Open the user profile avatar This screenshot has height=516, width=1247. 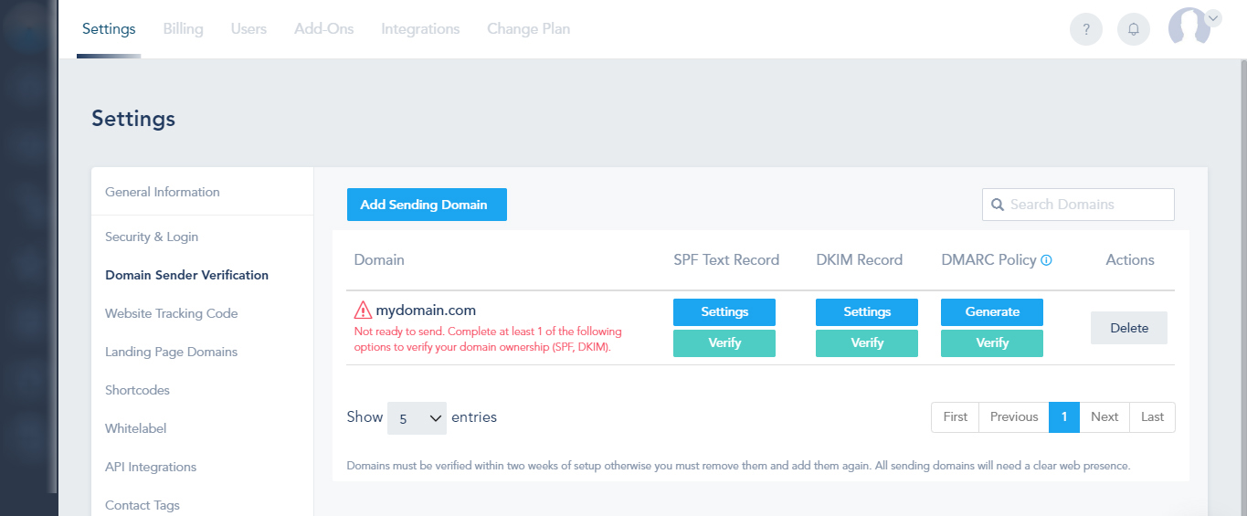pos(1189,27)
